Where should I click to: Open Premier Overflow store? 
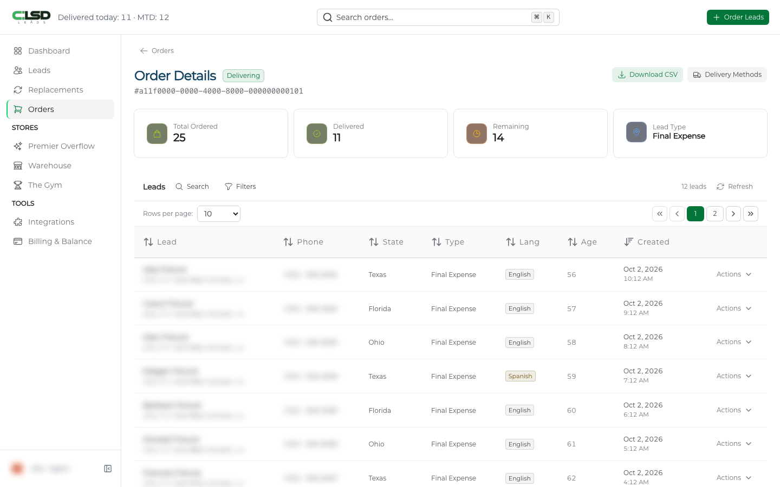point(60,146)
